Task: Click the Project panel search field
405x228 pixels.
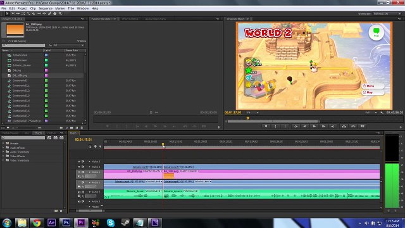Action: pos(23,45)
